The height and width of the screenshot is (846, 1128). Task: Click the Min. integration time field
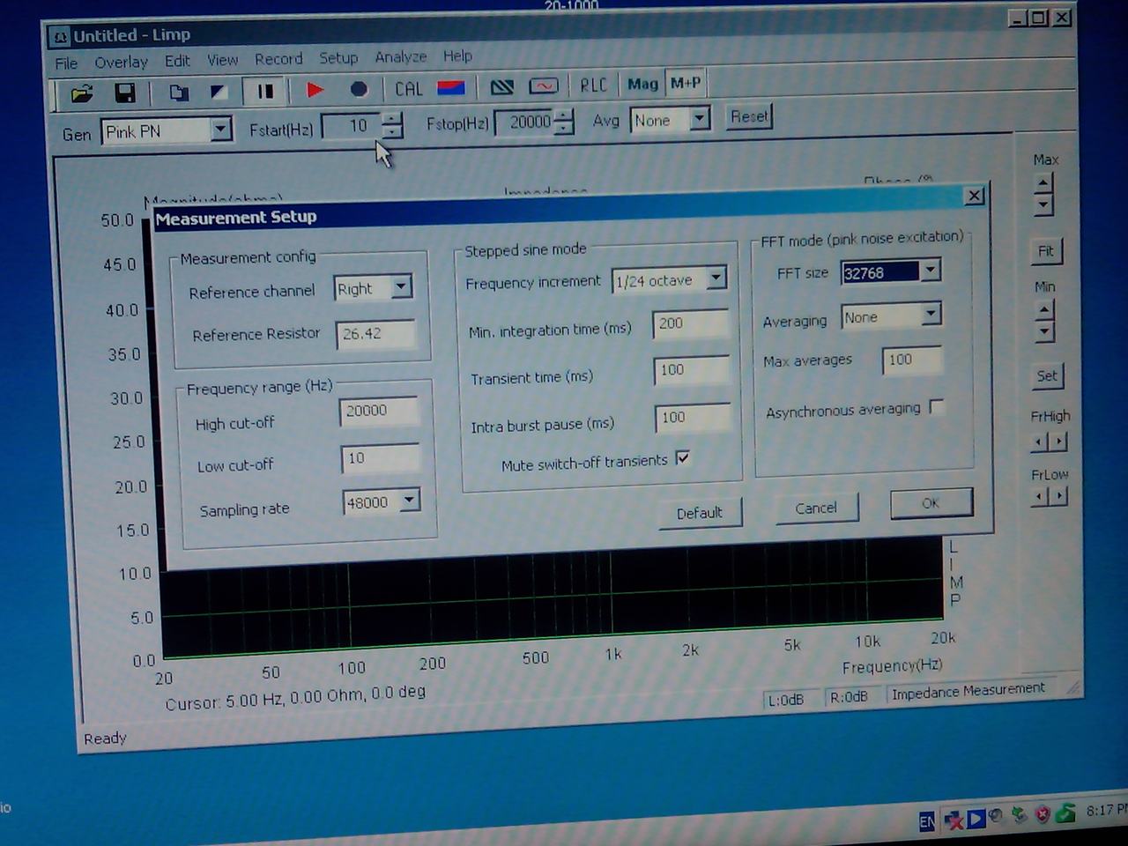click(691, 323)
